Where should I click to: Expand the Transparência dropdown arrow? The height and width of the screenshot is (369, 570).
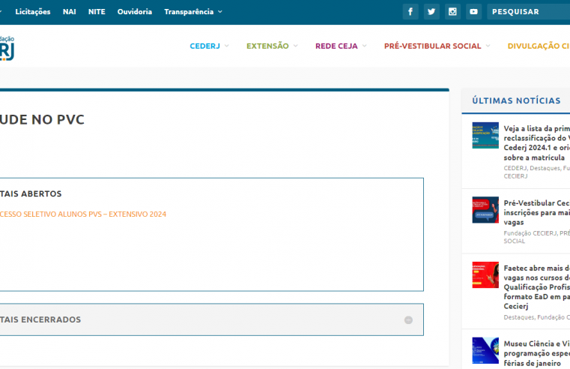pos(220,12)
